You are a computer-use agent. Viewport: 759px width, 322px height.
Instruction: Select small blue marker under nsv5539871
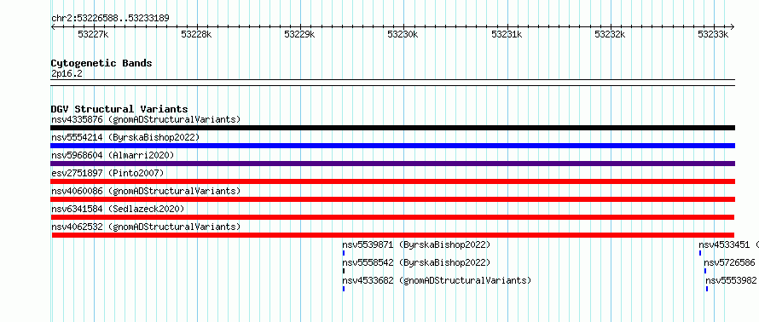point(344,253)
